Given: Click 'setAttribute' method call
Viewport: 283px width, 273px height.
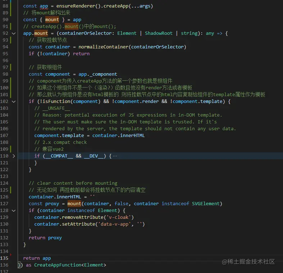Looking at the screenshot, I should [78, 224].
